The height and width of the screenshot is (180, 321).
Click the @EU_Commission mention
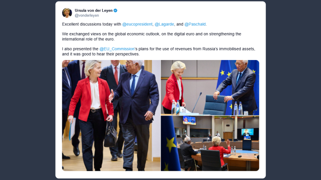(x=117, y=49)
